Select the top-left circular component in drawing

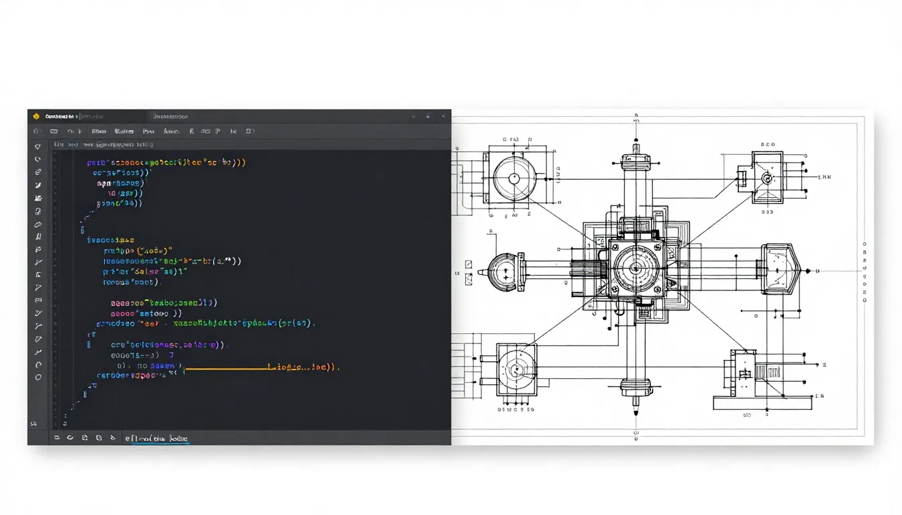[x=513, y=178]
